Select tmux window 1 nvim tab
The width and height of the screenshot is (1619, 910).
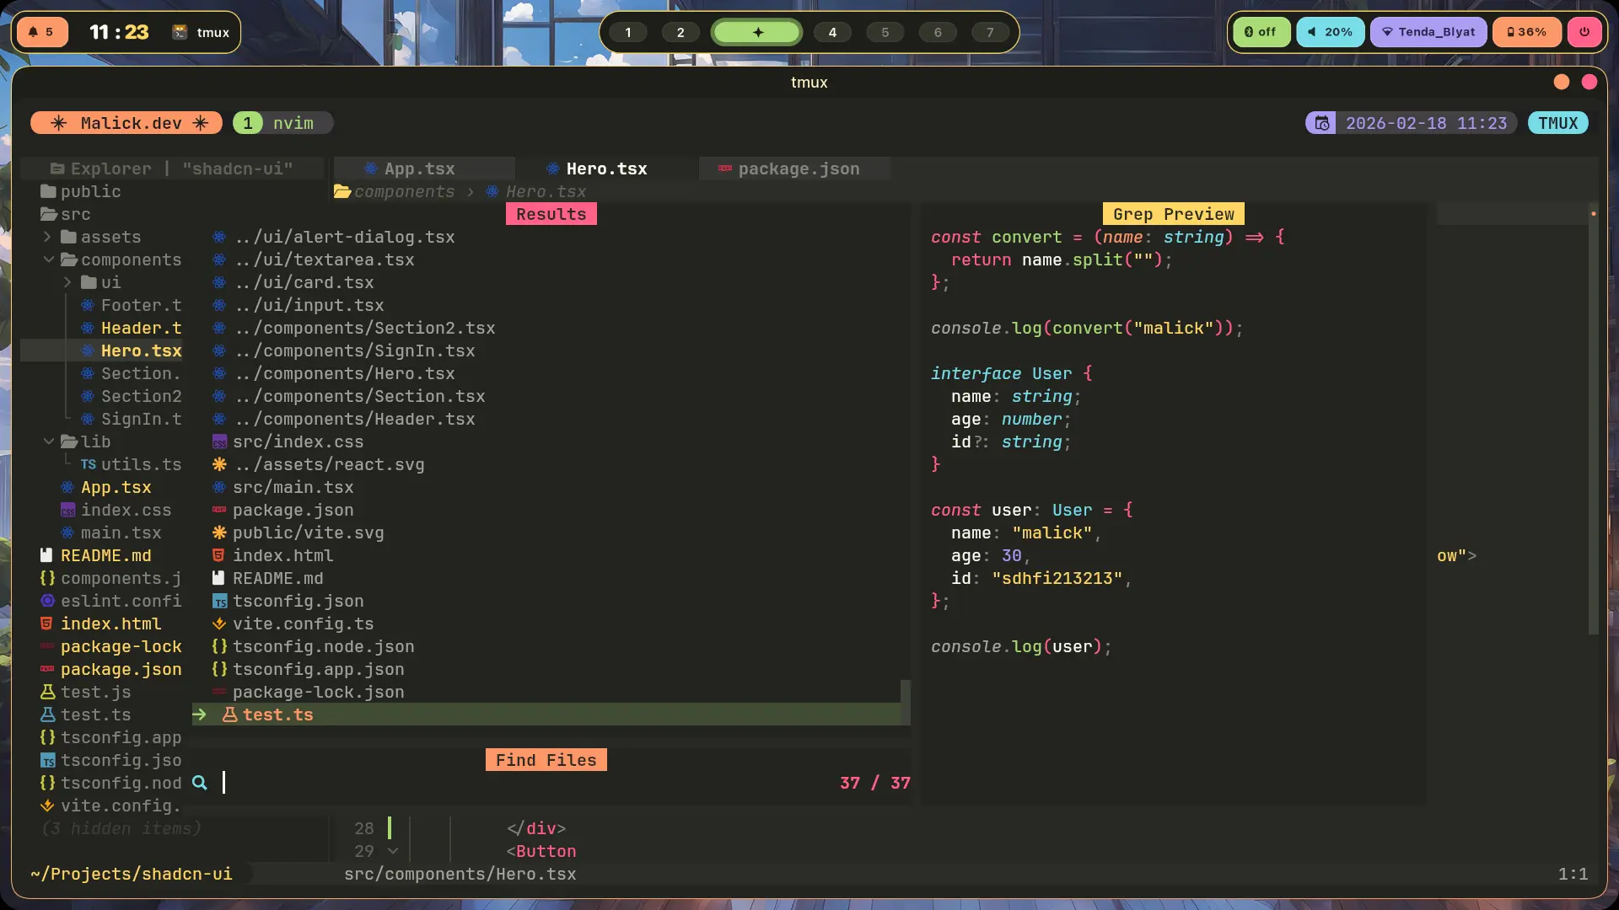click(282, 123)
